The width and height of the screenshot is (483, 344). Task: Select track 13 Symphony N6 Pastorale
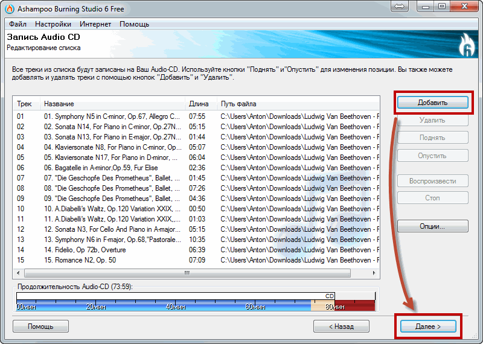pos(196,240)
